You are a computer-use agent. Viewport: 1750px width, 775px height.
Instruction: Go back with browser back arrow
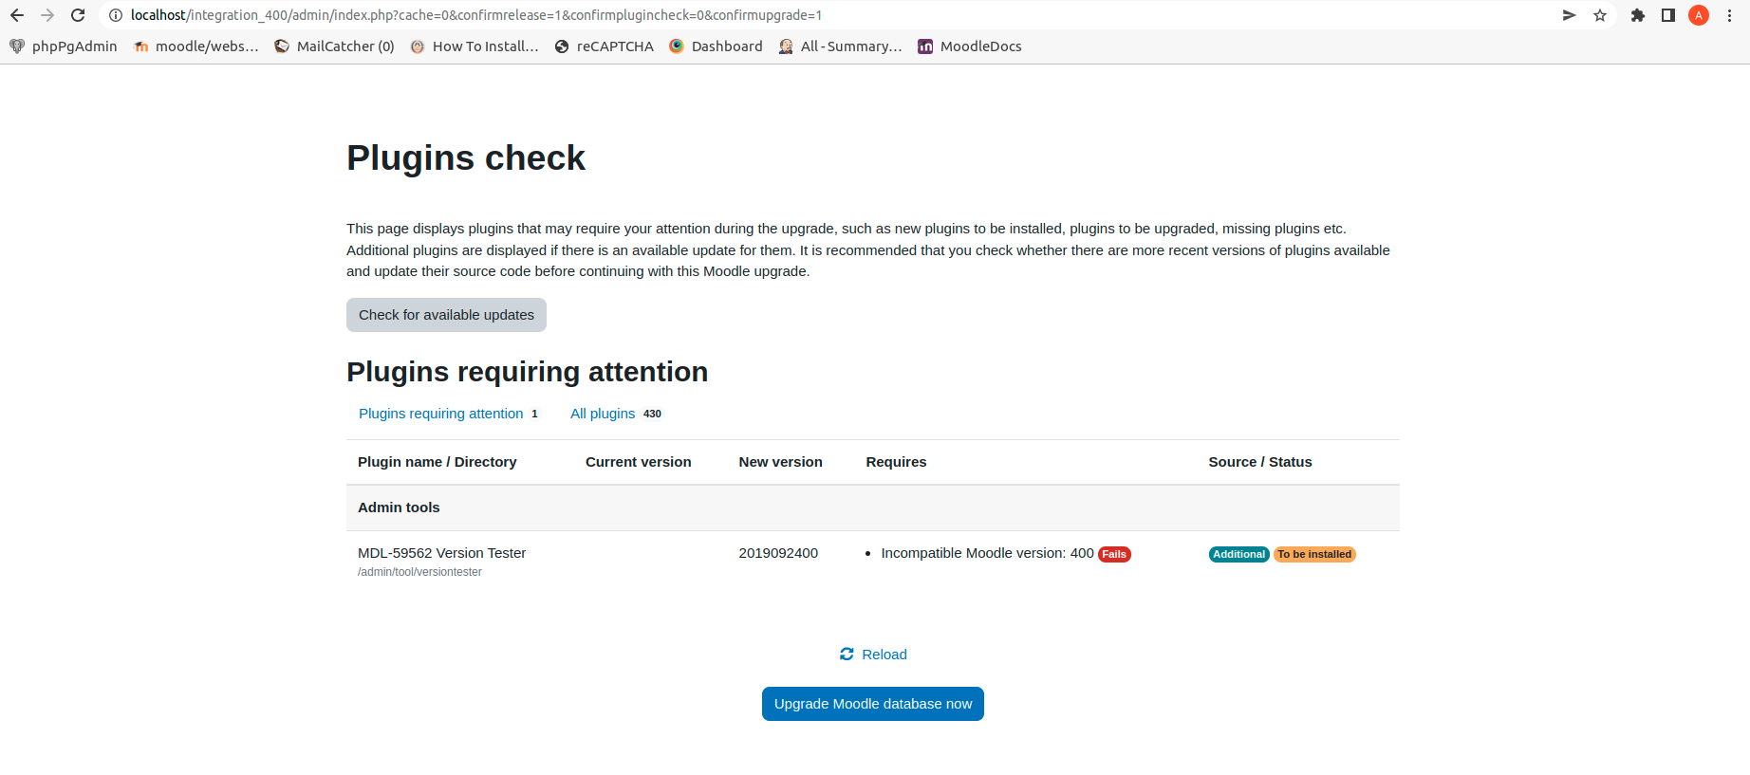pyautogui.click(x=17, y=15)
